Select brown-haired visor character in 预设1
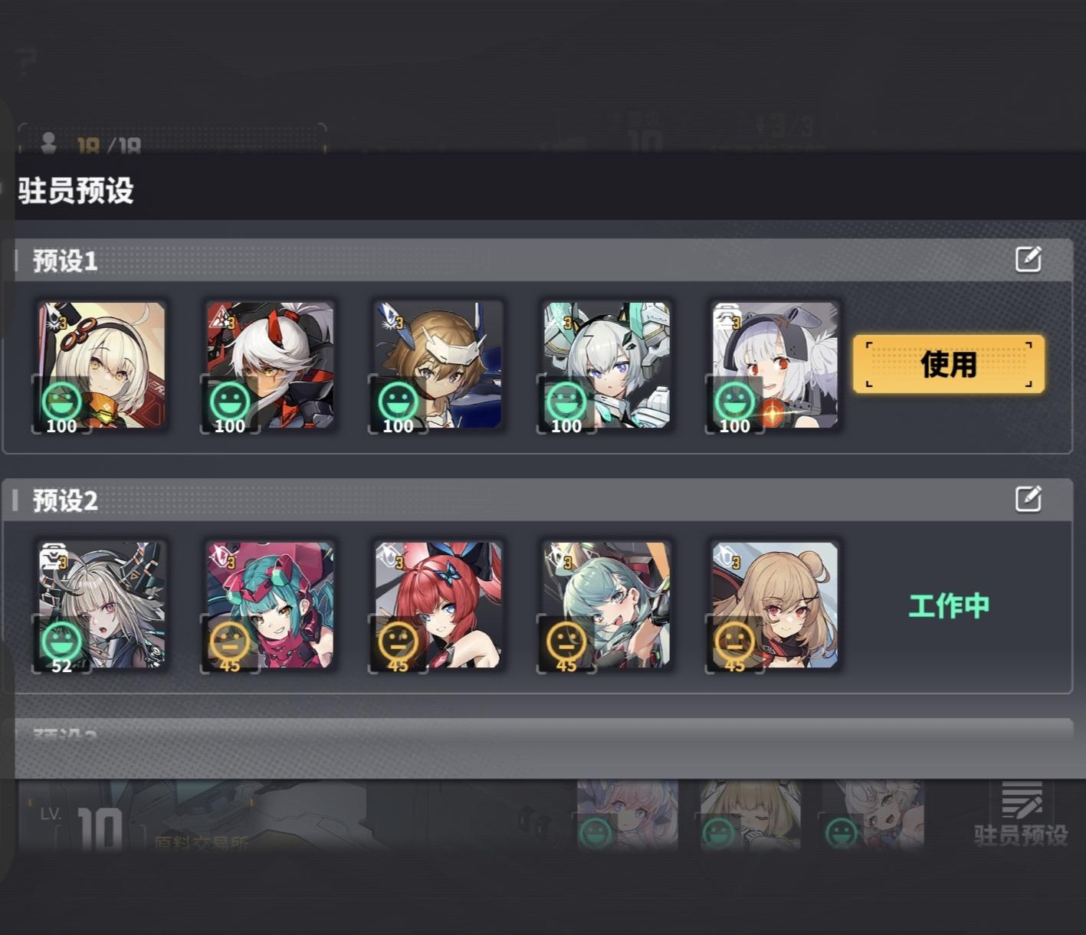The width and height of the screenshot is (1086, 935). coord(438,366)
